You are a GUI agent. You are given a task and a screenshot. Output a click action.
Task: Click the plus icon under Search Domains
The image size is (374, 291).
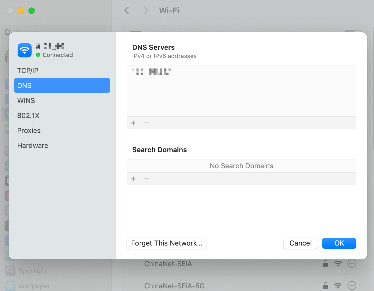tap(133, 179)
